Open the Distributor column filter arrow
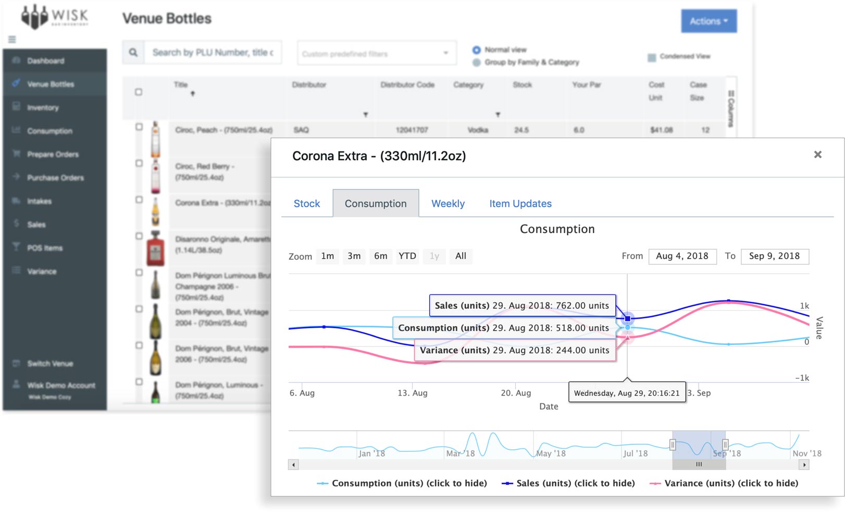845x513 pixels. coord(365,114)
